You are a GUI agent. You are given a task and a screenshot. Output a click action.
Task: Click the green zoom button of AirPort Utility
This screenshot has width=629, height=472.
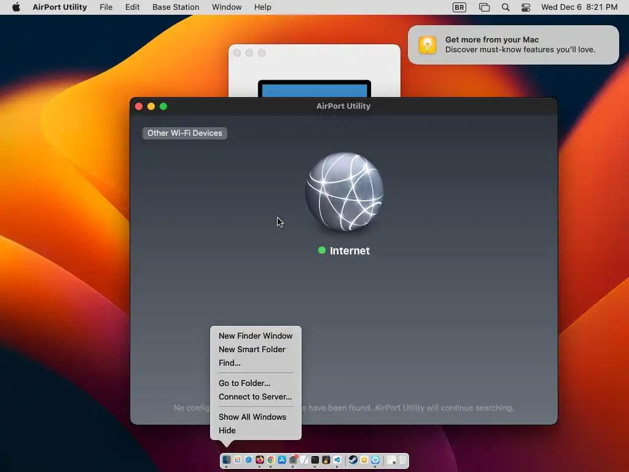pyautogui.click(x=163, y=106)
